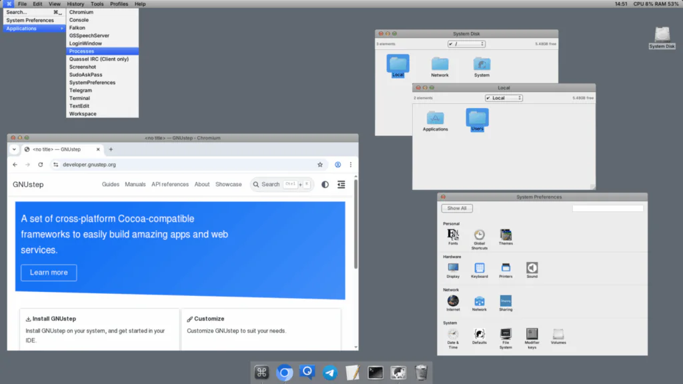Image resolution: width=683 pixels, height=384 pixels.
Task: Open the History menu in the menu bar
Action: [x=75, y=4]
